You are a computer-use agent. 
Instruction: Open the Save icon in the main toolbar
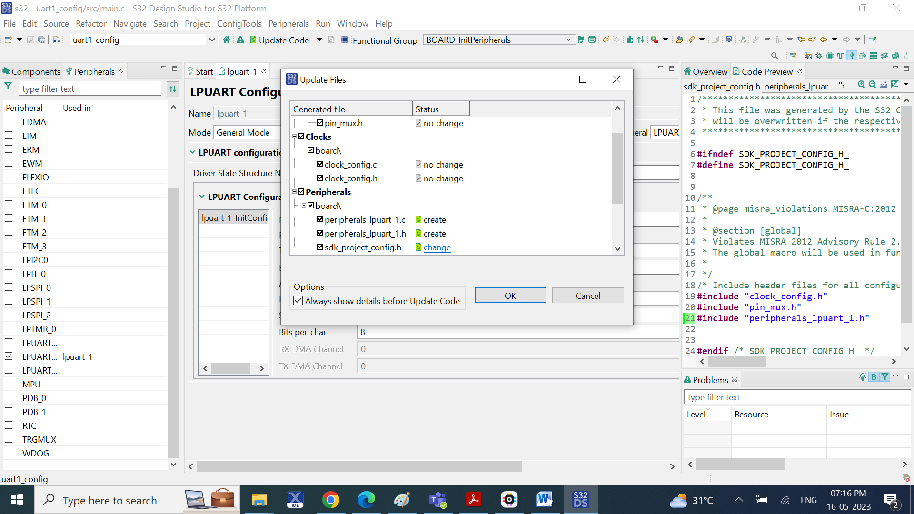(x=30, y=40)
